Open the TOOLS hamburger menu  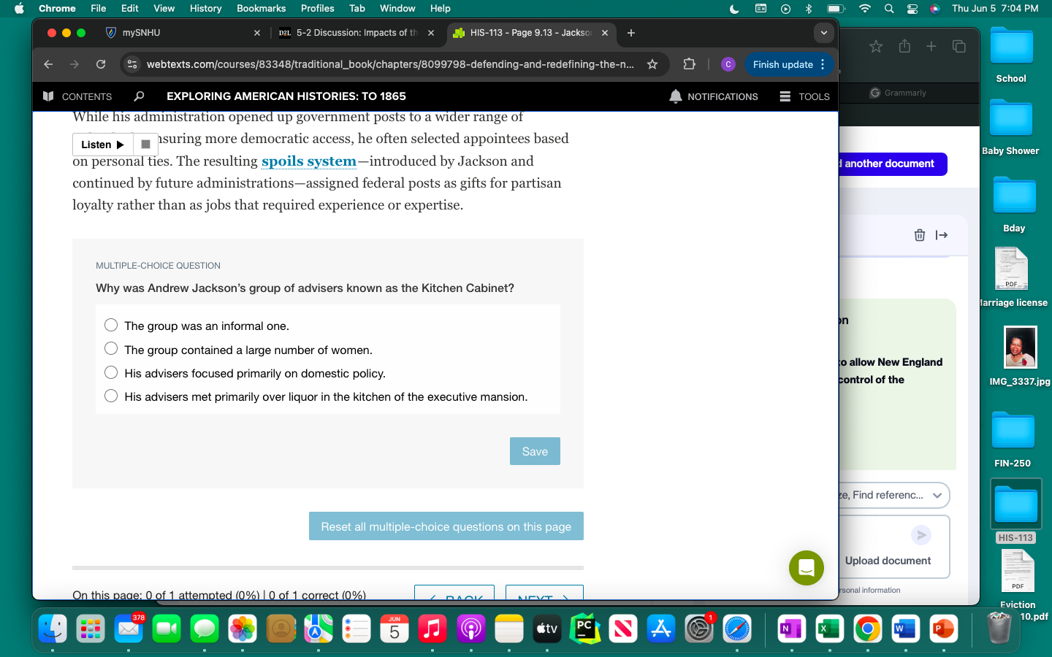point(784,96)
